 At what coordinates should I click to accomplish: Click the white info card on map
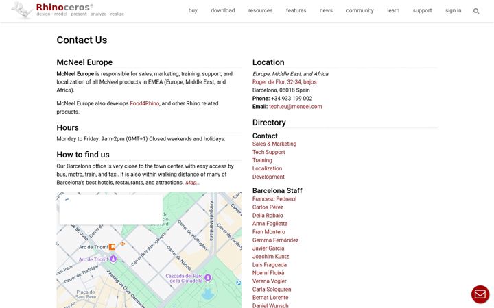pos(111,209)
